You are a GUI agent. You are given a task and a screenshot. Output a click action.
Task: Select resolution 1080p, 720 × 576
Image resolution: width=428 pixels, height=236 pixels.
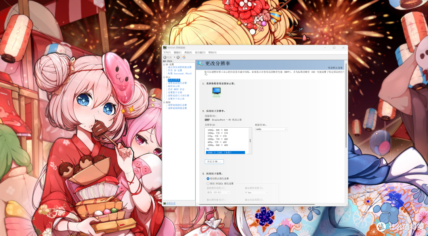coord(218,133)
